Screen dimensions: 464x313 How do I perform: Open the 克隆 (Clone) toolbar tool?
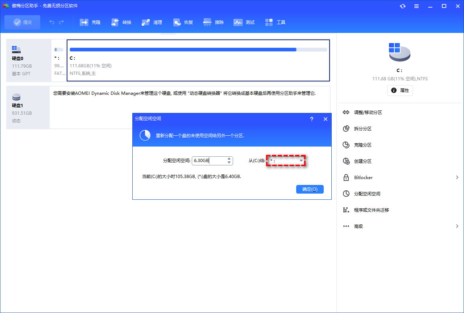[x=90, y=22]
